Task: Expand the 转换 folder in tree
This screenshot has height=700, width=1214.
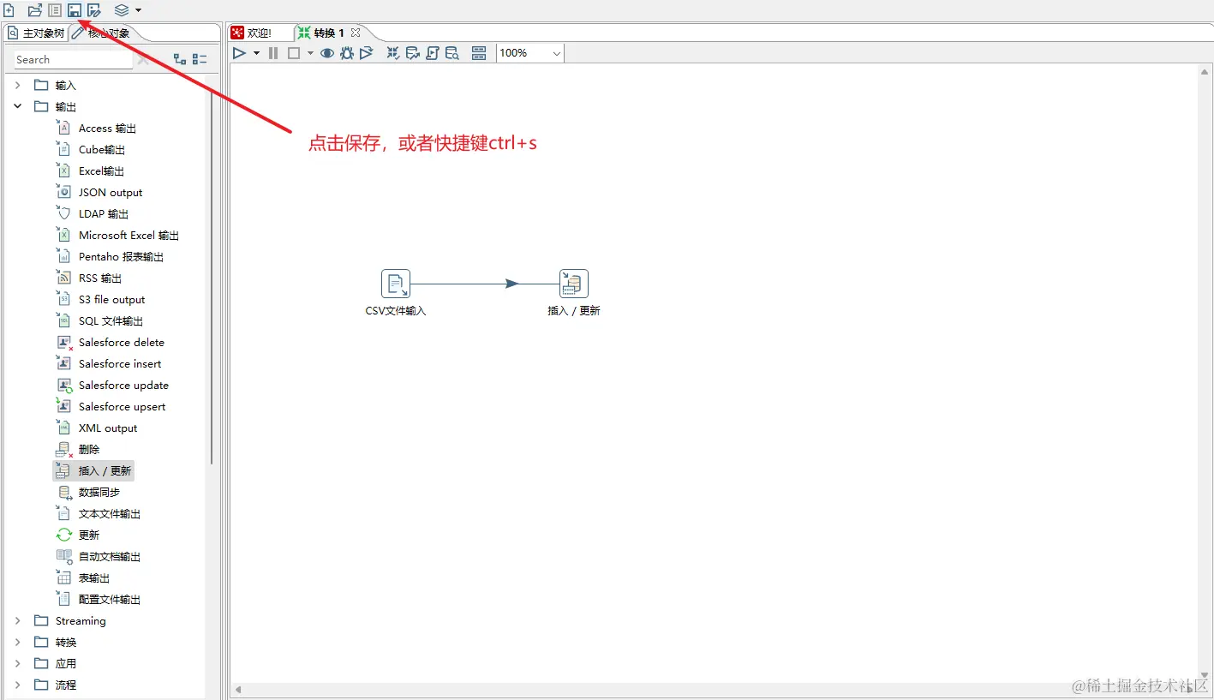Action: pos(18,643)
